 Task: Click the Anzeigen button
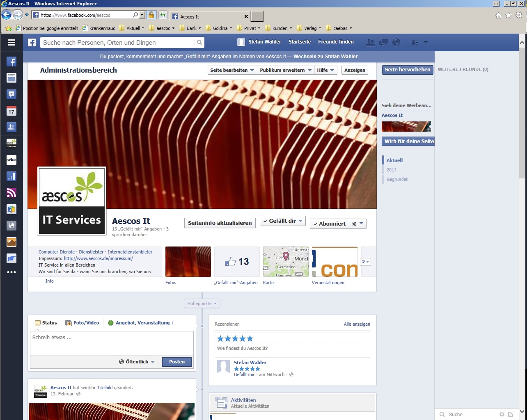[355, 70]
